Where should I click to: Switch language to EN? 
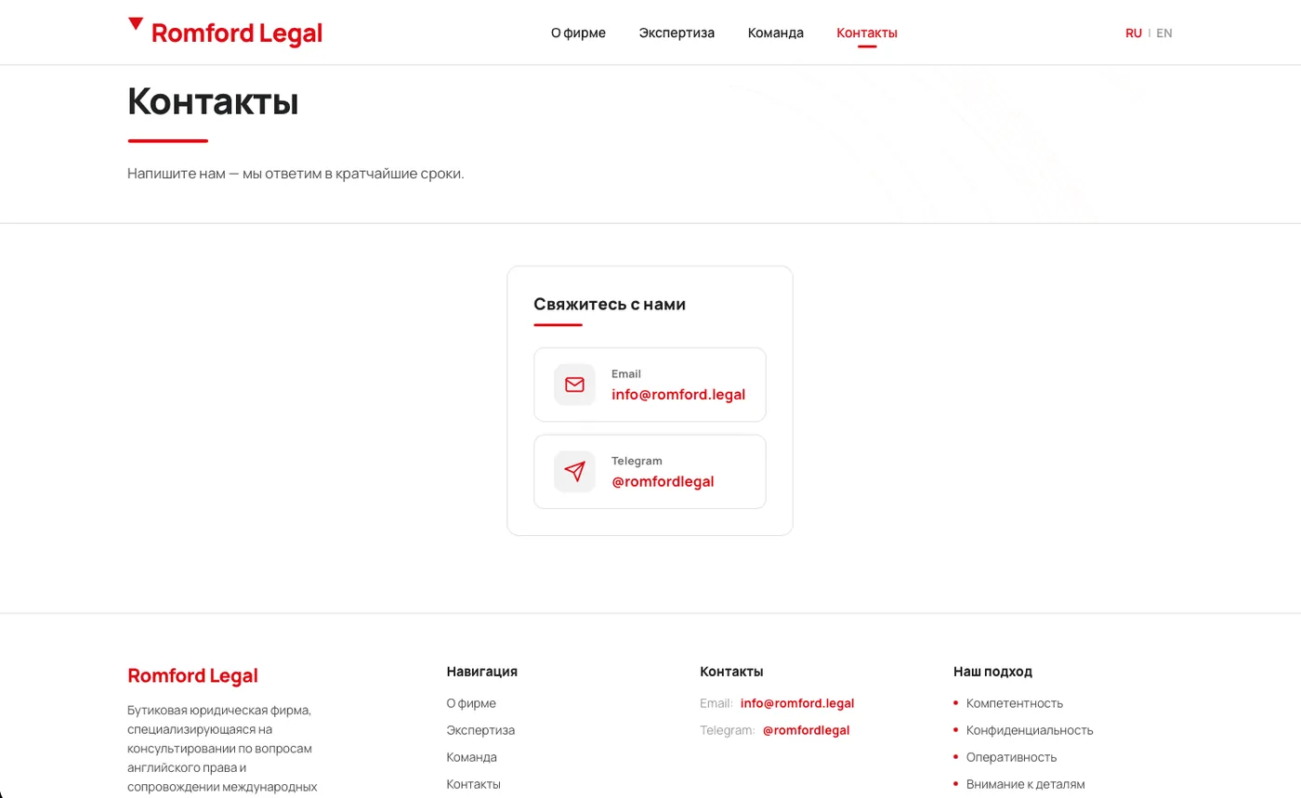(x=1164, y=33)
